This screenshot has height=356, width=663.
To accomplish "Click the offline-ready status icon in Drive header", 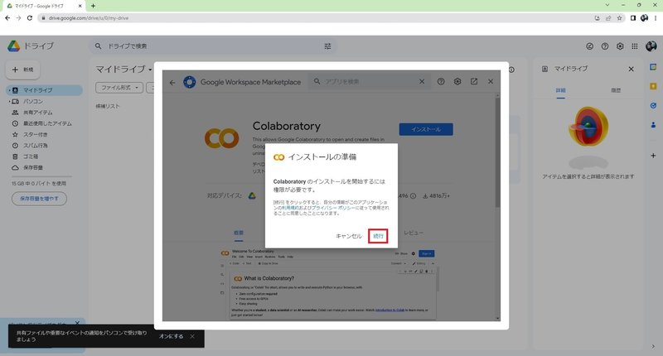I will pyautogui.click(x=589, y=46).
